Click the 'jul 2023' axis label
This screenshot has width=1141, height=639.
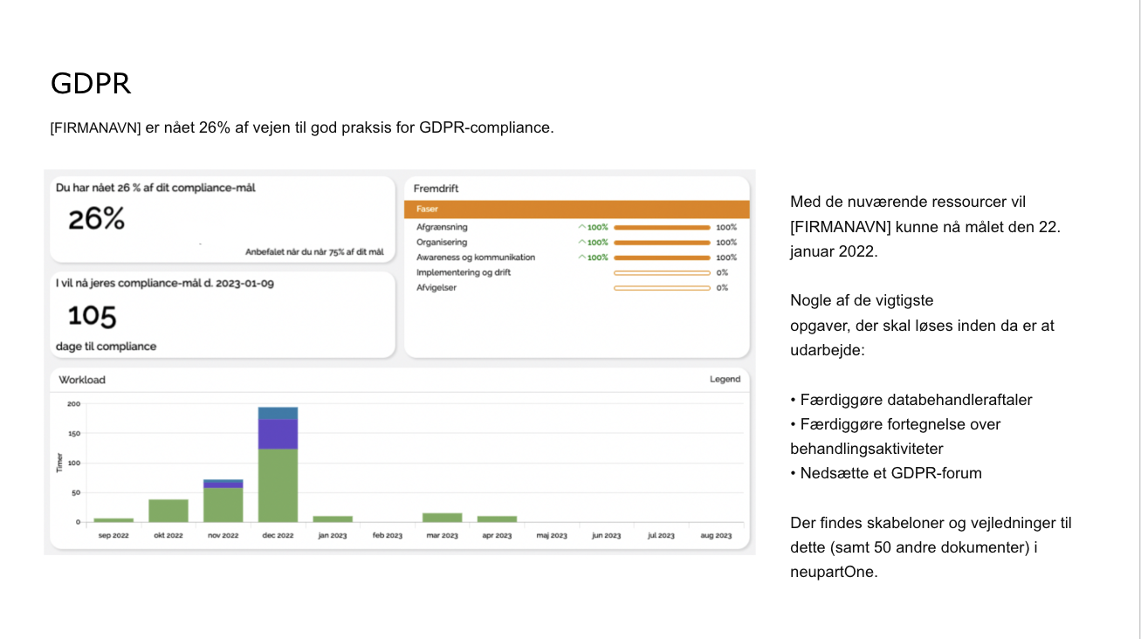[x=661, y=535]
